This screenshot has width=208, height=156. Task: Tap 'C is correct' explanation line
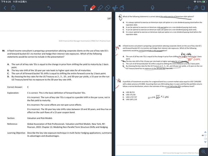click(x=56, y=93)
